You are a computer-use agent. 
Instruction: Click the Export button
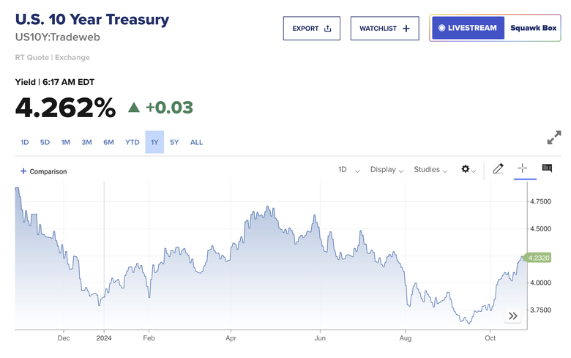tap(312, 29)
